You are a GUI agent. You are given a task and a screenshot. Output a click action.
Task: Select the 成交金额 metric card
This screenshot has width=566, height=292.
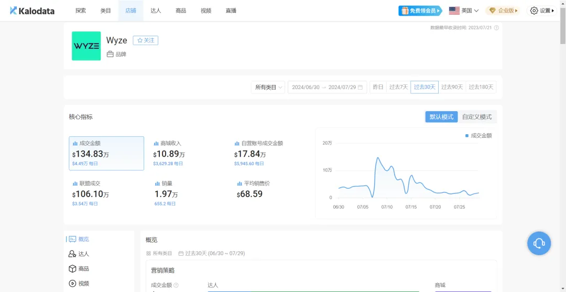pos(106,154)
